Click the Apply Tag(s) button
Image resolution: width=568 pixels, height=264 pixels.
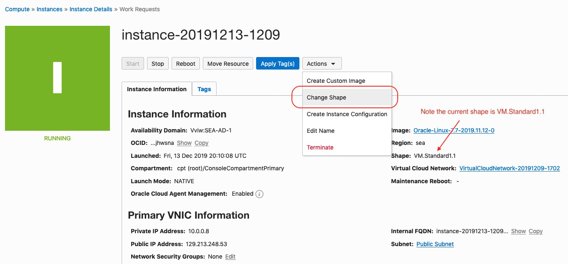[277, 63]
